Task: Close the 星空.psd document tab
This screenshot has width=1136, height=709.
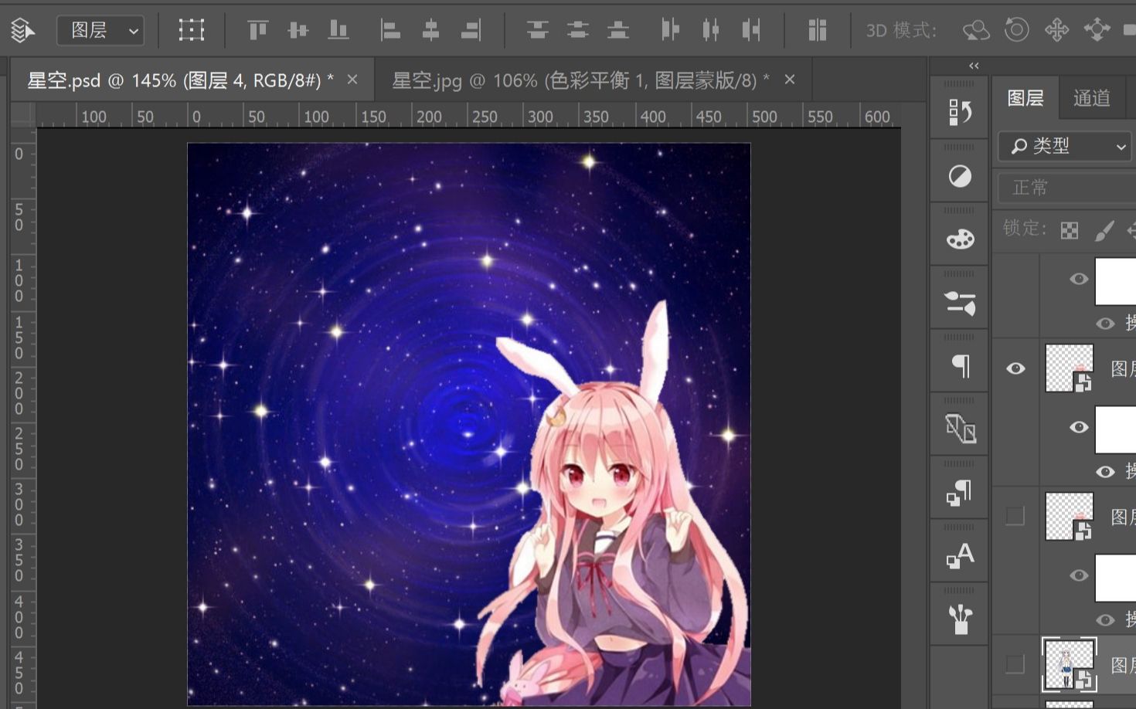Action: 352,80
